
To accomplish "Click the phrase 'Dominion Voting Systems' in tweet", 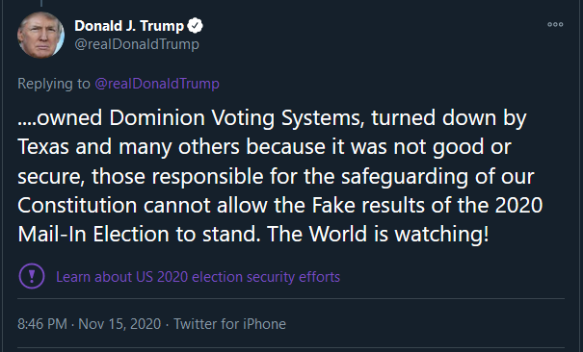I will coord(234,118).
